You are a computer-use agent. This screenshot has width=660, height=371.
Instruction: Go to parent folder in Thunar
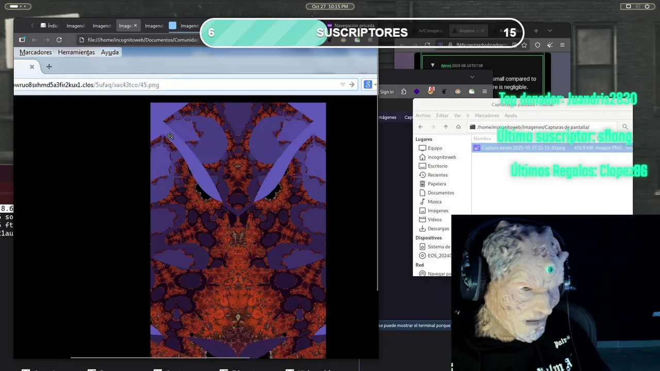coord(445,127)
